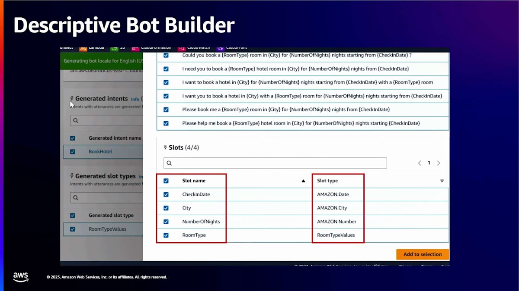Click the Generated slot type column header
Viewport: 519px width, 291px height.
click(111, 216)
